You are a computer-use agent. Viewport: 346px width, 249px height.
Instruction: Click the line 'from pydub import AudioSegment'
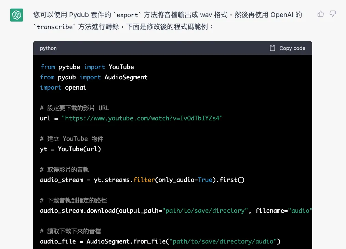94,77
